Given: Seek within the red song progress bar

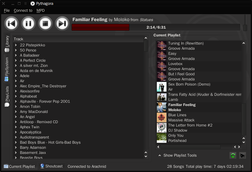Looking at the screenshot, I should (x=156, y=27).
